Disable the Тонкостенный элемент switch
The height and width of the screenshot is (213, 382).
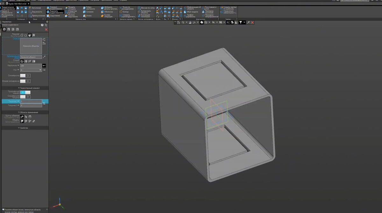click(25, 92)
